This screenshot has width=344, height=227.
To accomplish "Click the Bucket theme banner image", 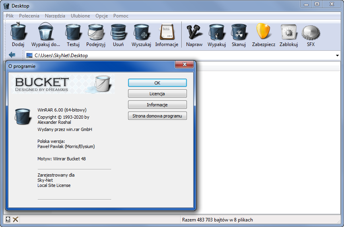I will pos(63,84).
